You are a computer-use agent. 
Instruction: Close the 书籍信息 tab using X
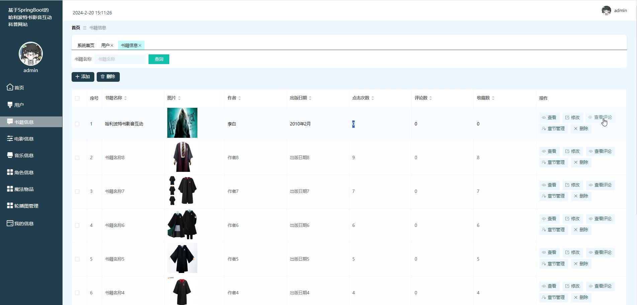(x=140, y=45)
